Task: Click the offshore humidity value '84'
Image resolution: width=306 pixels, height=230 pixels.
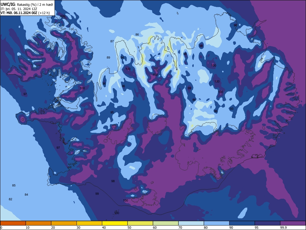Action: pos(26,195)
